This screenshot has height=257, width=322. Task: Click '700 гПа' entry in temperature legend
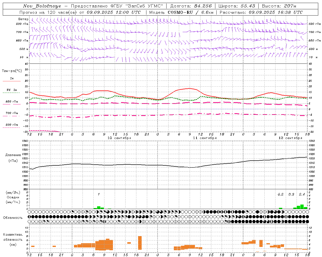[12, 113]
